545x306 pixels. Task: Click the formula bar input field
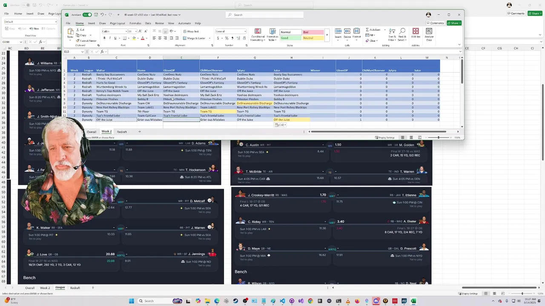283,52
